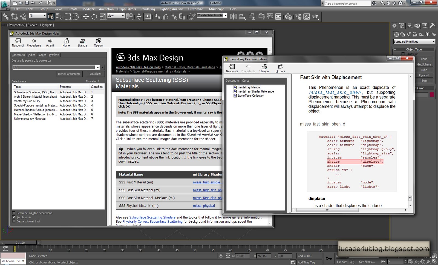The width and height of the screenshot is (438, 265).
Task: Click the GeoSphere object button
Action: pos(424,64)
